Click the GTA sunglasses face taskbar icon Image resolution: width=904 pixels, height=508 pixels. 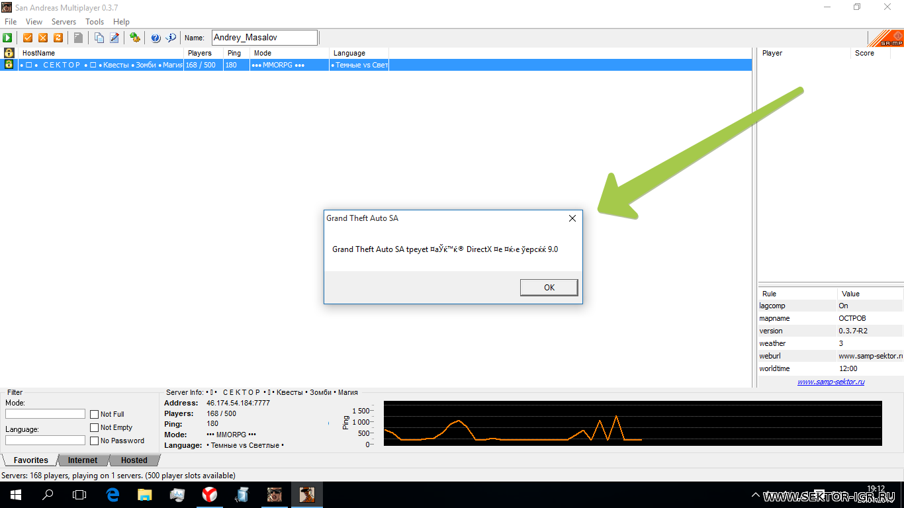pos(275,495)
